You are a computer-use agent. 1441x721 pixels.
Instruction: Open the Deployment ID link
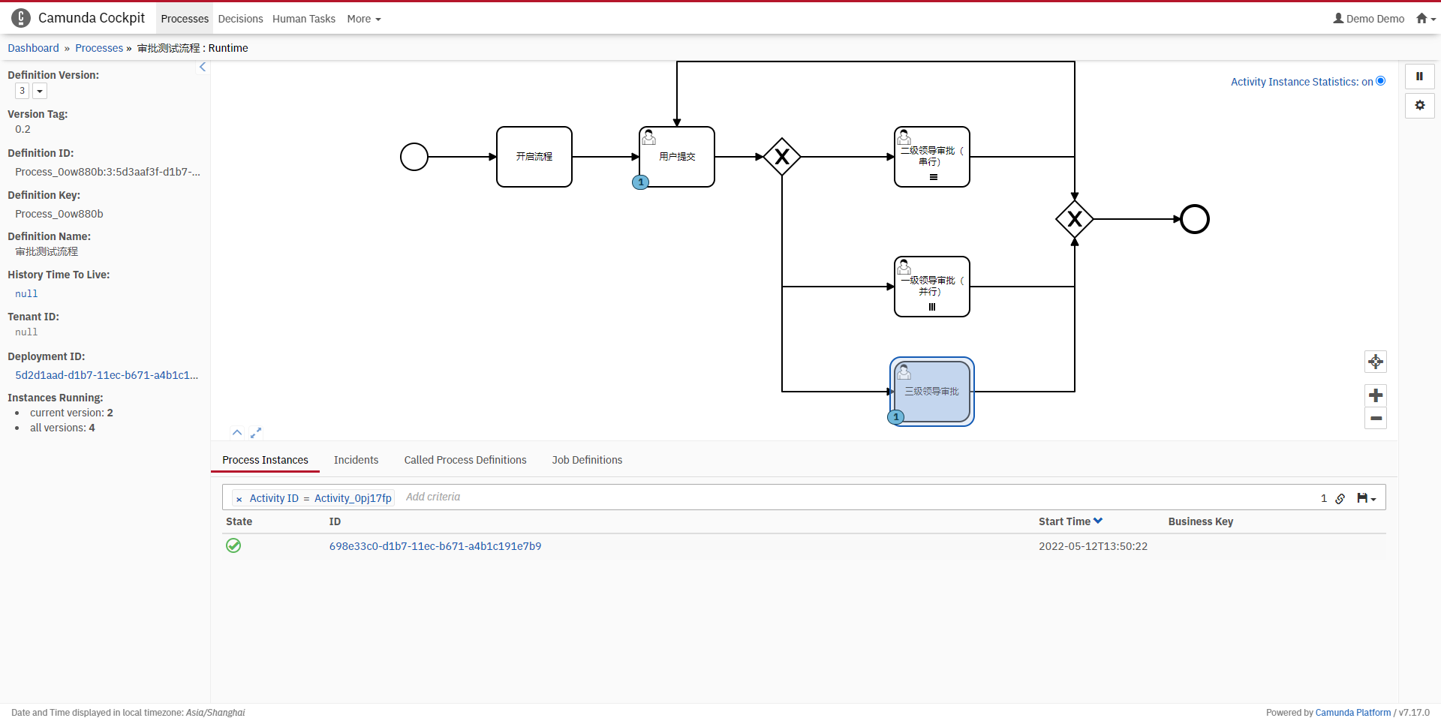107,375
